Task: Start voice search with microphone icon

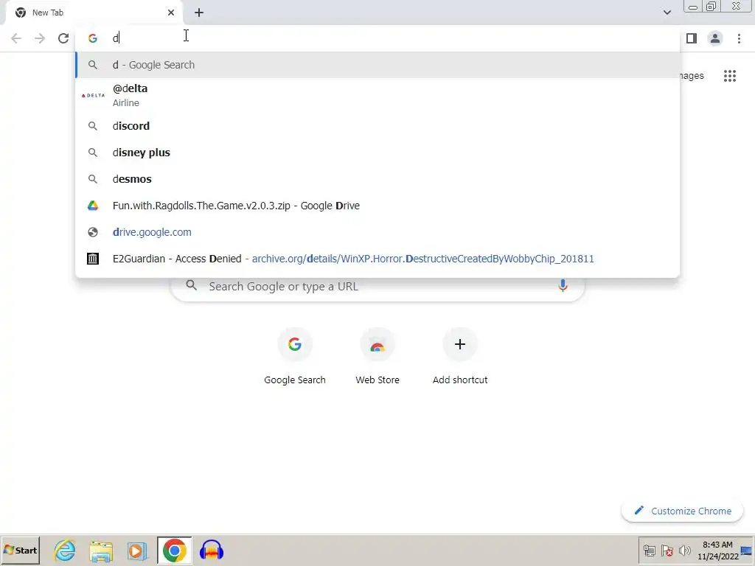Action: [x=563, y=285]
